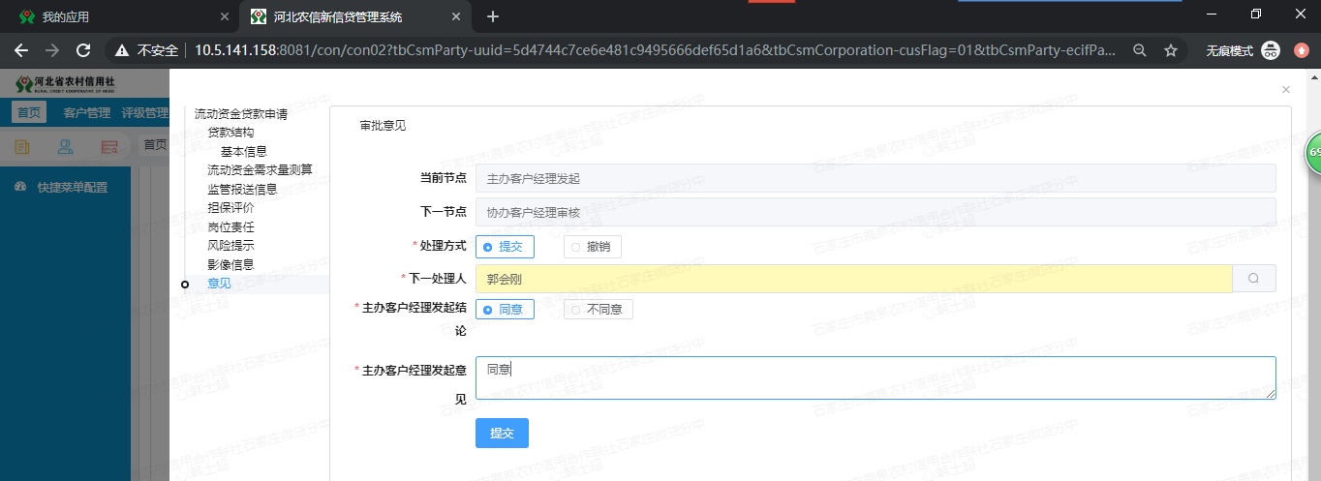Screen dimensions: 1321x481
Task: Select 流动资金贷款申请 tree node
Action: point(241,114)
